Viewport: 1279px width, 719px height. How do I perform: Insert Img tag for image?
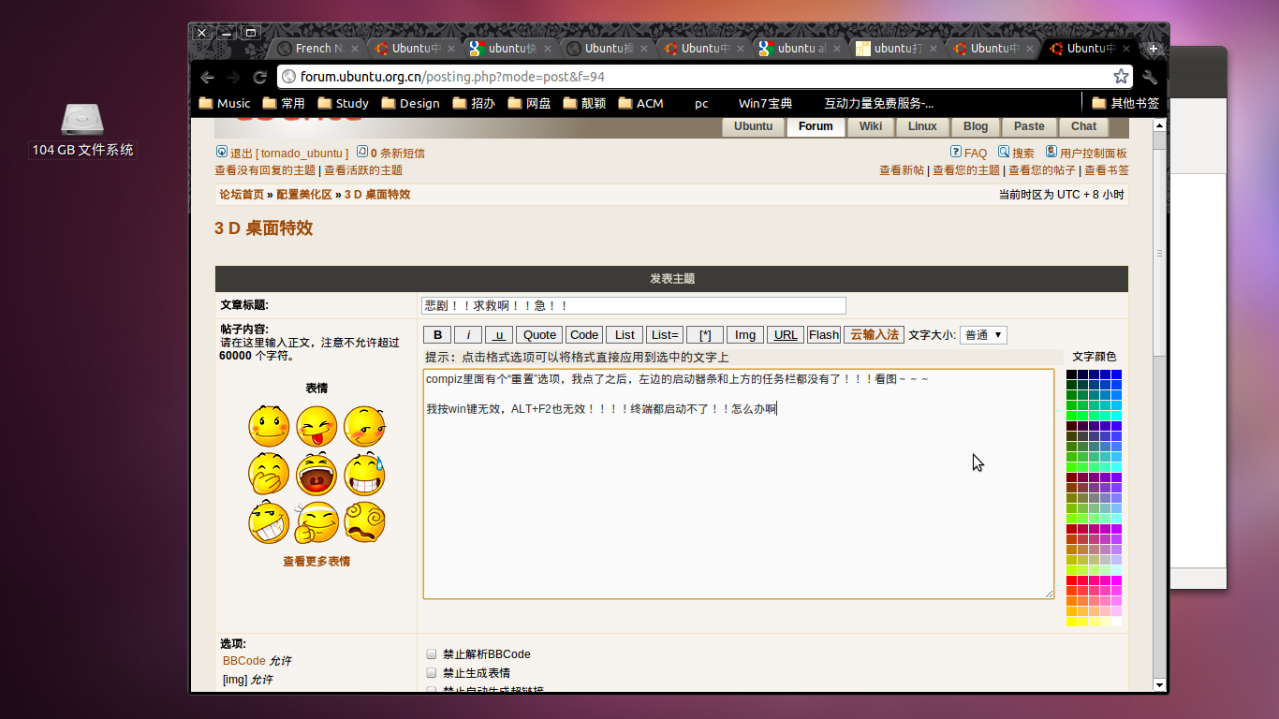(745, 335)
